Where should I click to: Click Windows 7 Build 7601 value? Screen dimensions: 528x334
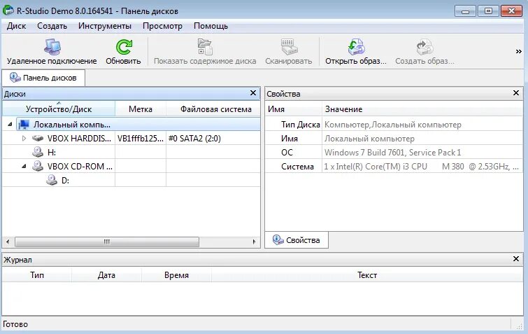coord(392,153)
